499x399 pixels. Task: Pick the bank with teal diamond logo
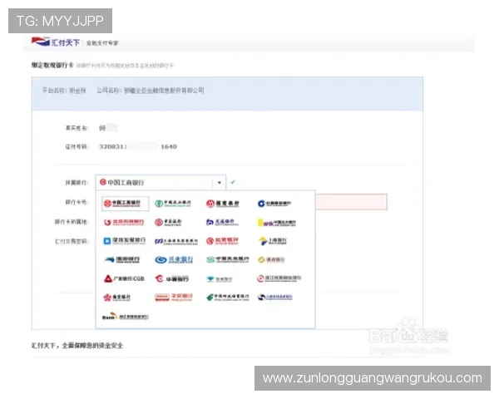coord(219,279)
